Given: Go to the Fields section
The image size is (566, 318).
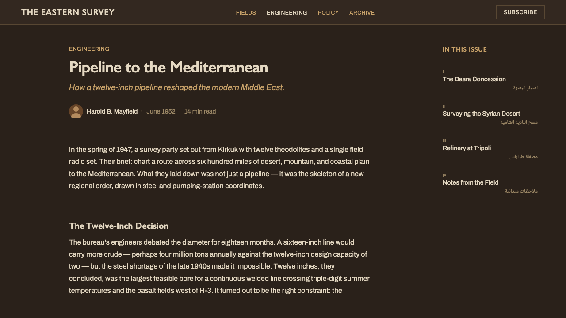Looking at the screenshot, I should tap(246, 12).
